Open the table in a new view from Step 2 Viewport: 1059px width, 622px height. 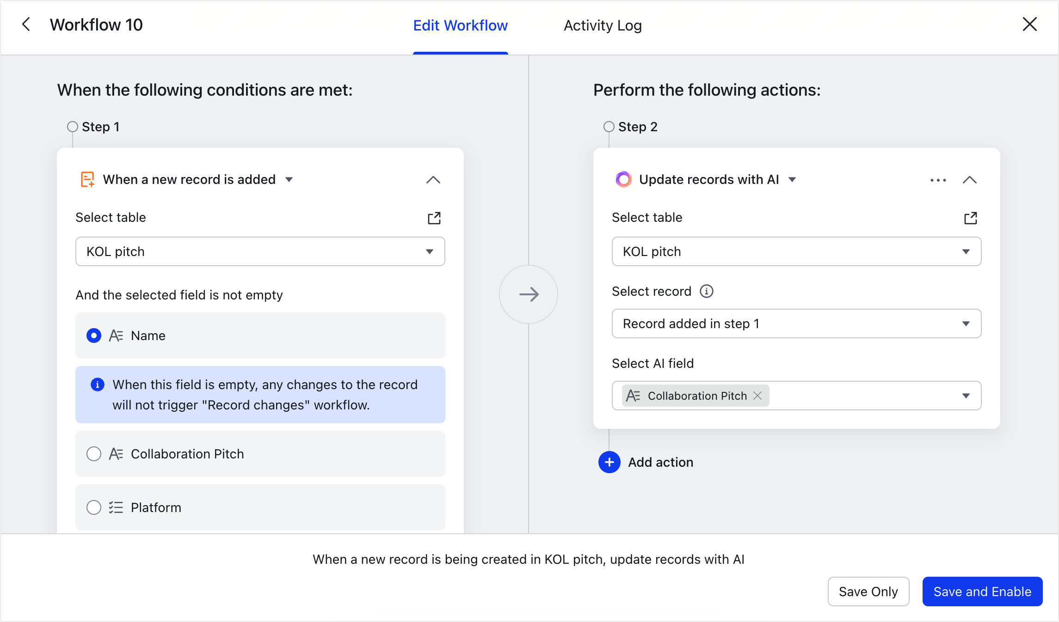(x=970, y=218)
